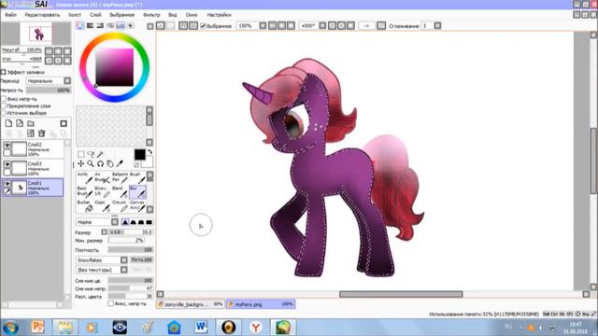Choose the Copic marker preset
The height and width of the screenshot is (336, 598).
point(102,206)
